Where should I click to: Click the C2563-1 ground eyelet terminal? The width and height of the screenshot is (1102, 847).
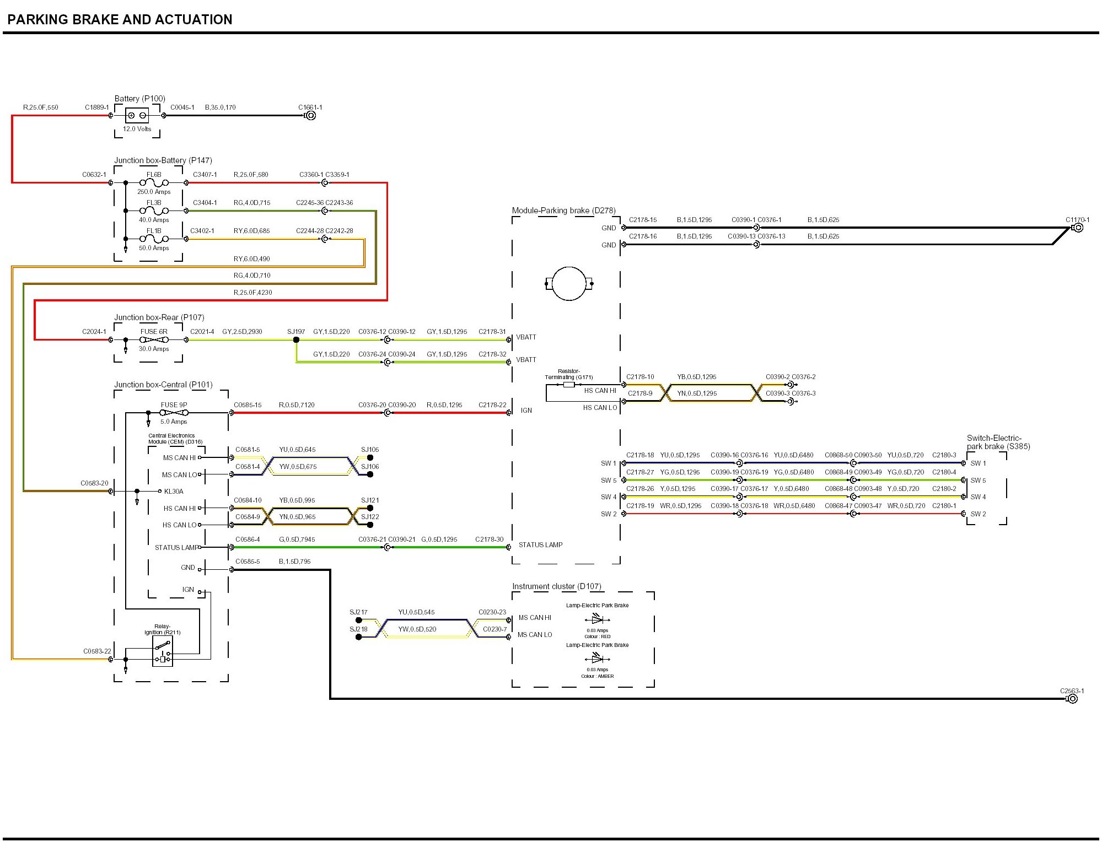coord(1072,699)
